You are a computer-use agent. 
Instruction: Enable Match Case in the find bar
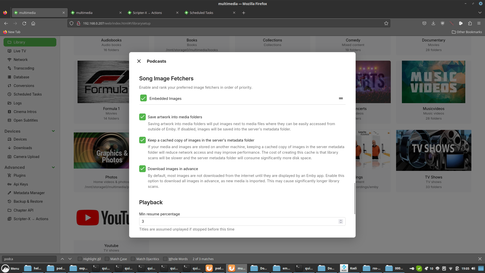click(x=107, y=259)
